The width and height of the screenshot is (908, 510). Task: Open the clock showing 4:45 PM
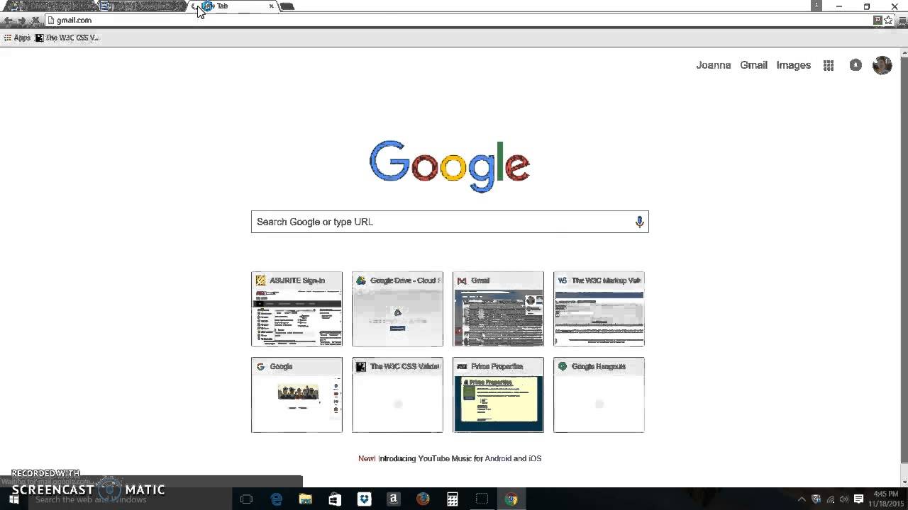coord(886,499)
